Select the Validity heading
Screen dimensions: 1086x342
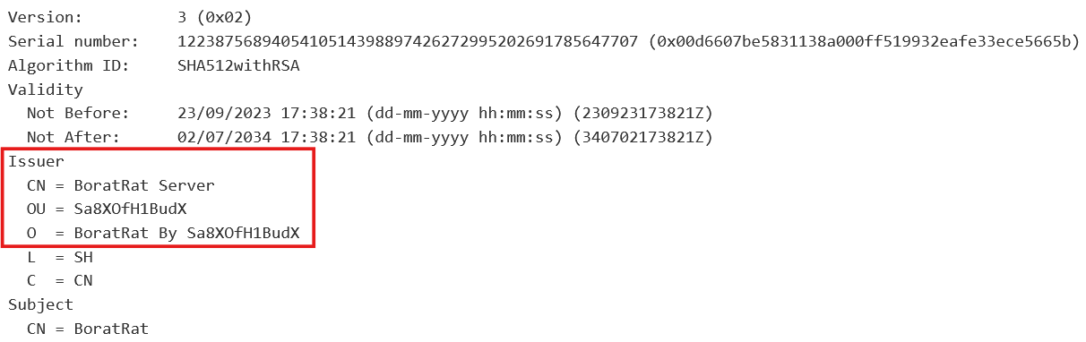pos(46,90)
